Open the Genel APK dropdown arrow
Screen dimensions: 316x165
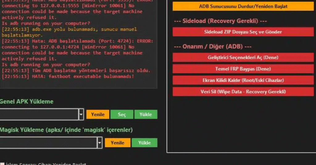coord(81,114)
